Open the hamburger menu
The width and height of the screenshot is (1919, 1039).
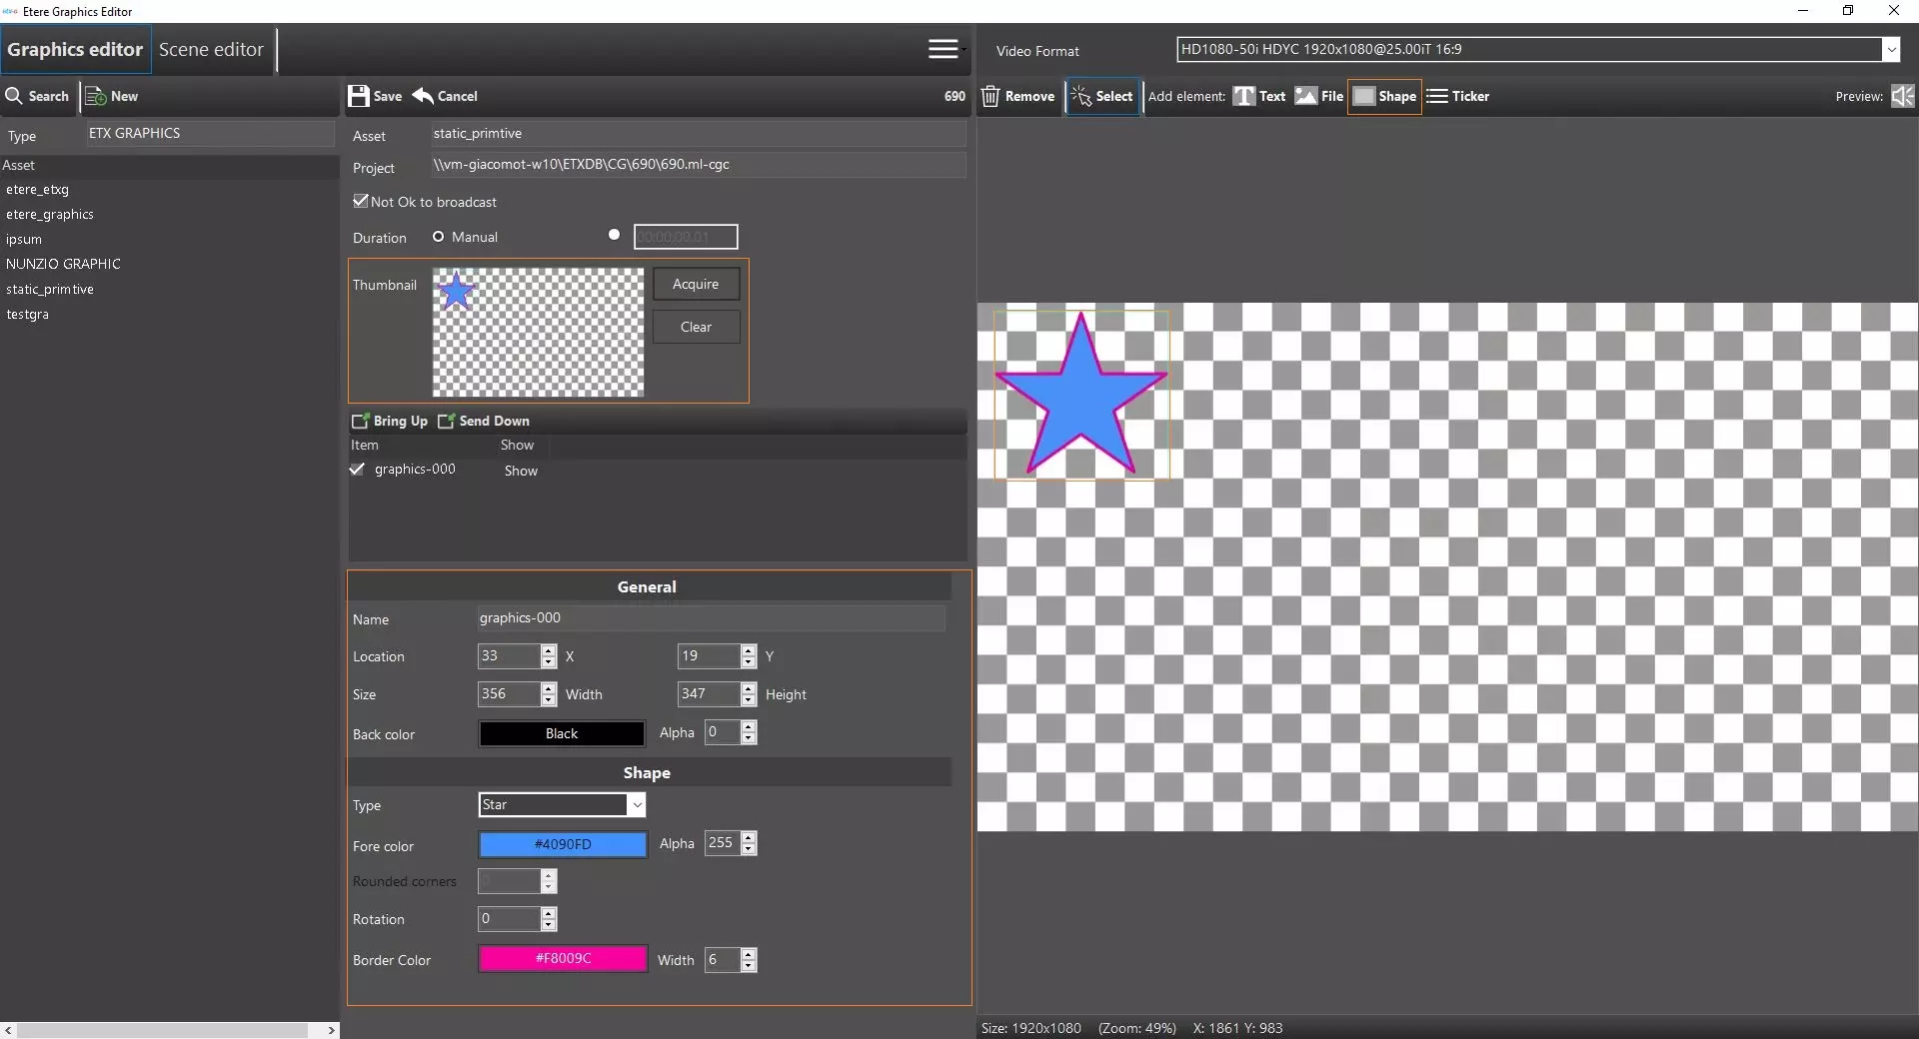[x=943, y=49]
